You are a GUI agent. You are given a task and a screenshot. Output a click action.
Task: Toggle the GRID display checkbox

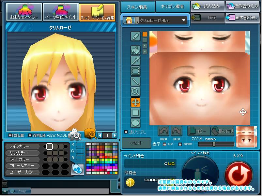point(180,144)
